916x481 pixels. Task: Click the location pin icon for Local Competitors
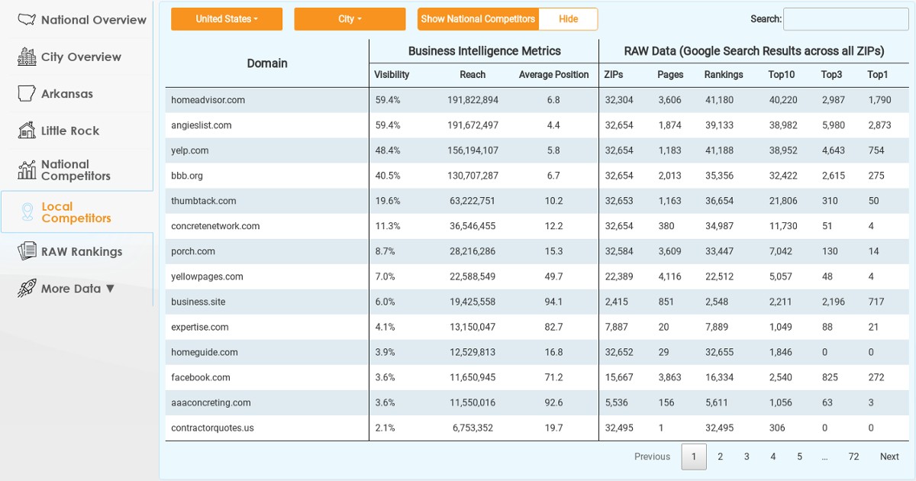coord(27,211)
